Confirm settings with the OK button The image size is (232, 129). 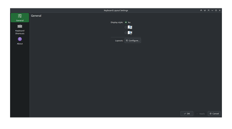(187, 114)
